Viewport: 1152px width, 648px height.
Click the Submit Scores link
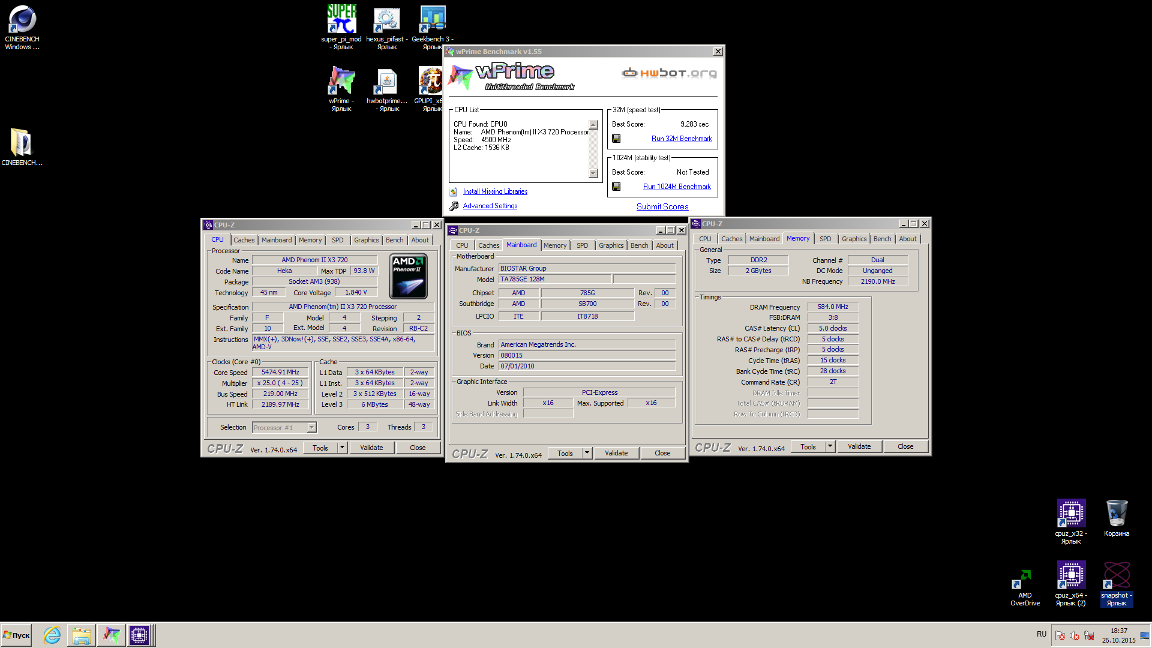[x=662, y=206]
